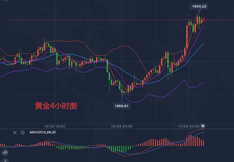234x162 pixels.
Task: Click the 1960.22 high price label
Action: 199,6
